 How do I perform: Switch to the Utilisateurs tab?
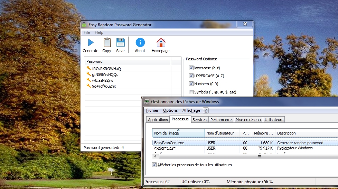(x=274, y=120)
